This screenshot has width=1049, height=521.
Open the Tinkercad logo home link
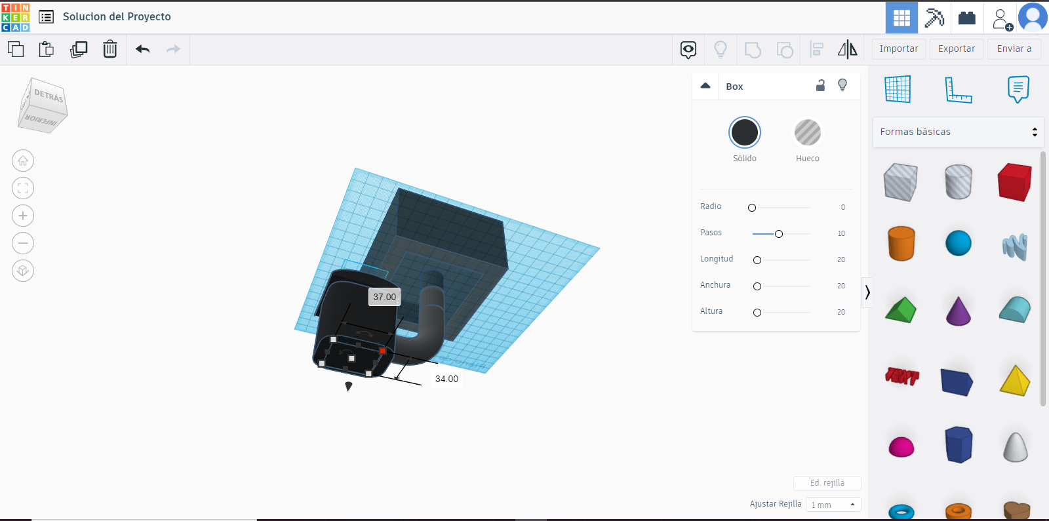point(16,18)
